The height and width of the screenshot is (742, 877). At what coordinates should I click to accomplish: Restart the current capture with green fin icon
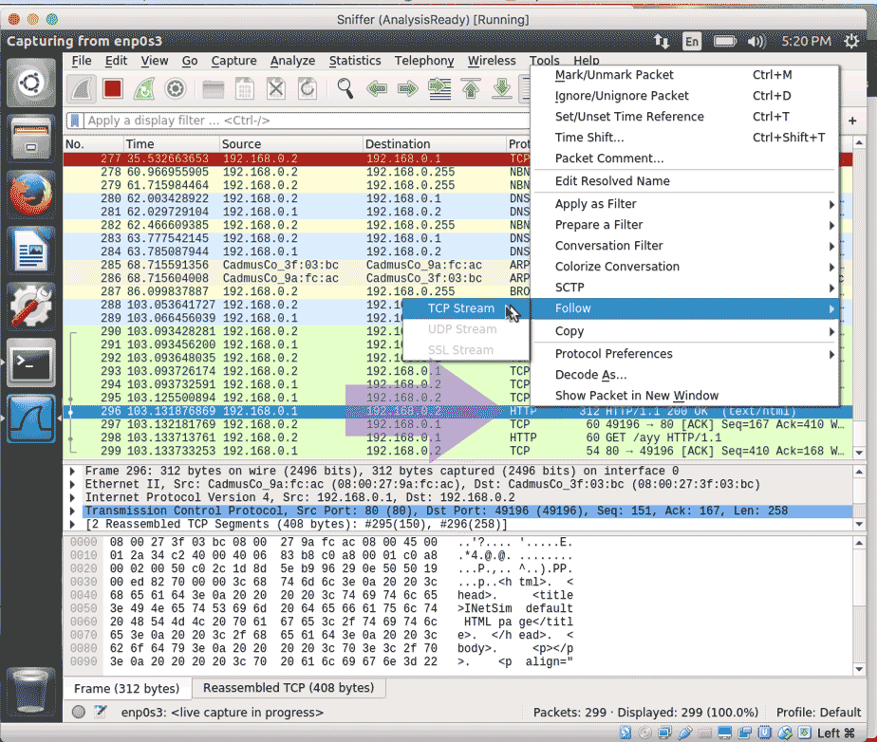[x=144, y=89]
